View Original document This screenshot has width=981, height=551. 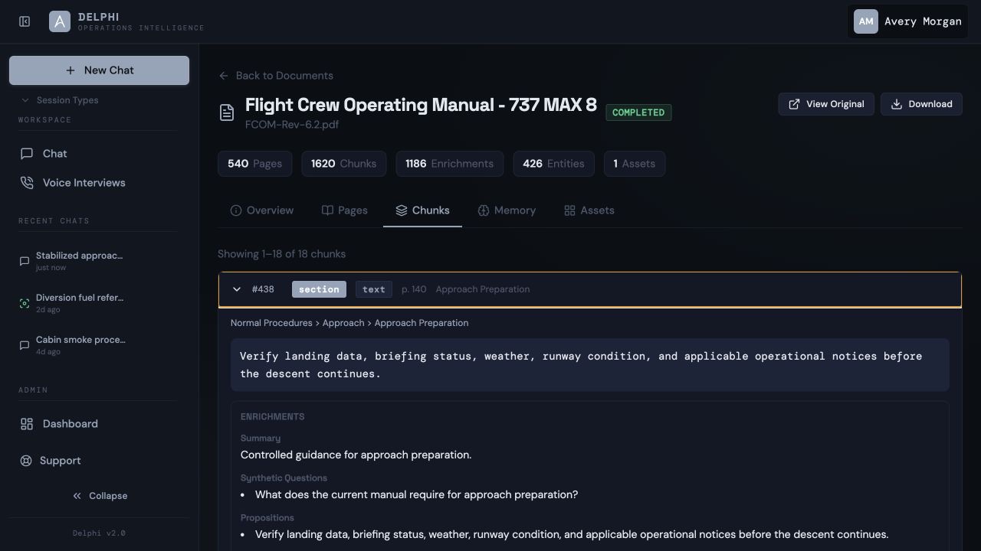click(826, 104)
